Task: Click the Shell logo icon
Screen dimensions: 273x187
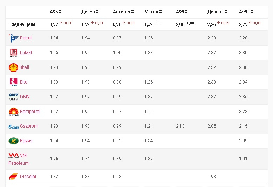Action: (x=13, y=67)
